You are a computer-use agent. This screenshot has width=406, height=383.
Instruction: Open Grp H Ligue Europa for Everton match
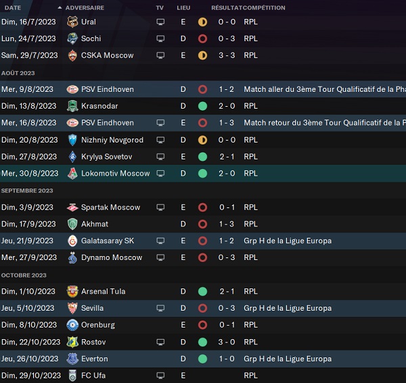(288, 359)
